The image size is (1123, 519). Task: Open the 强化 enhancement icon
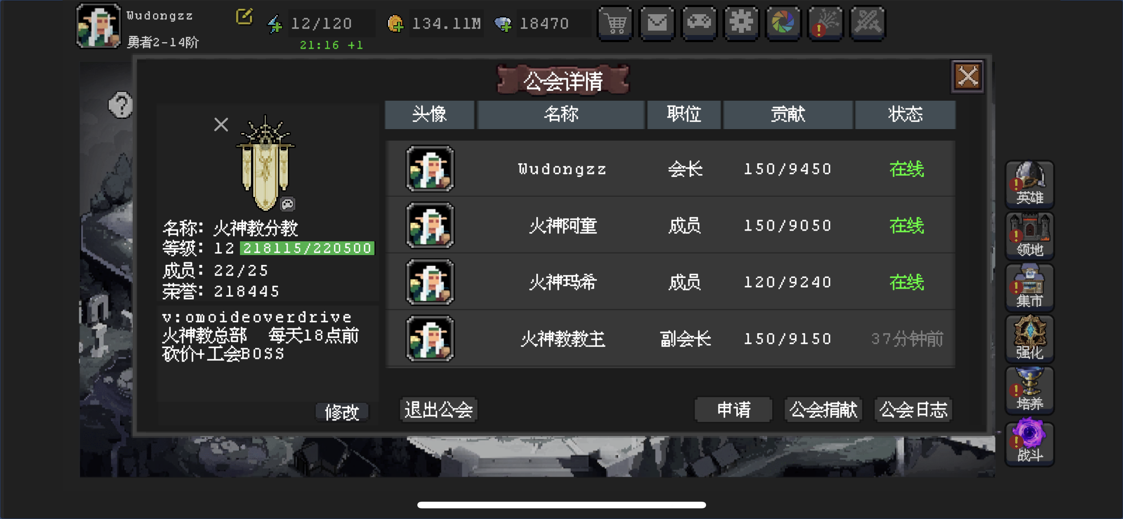click(1029, 338)
